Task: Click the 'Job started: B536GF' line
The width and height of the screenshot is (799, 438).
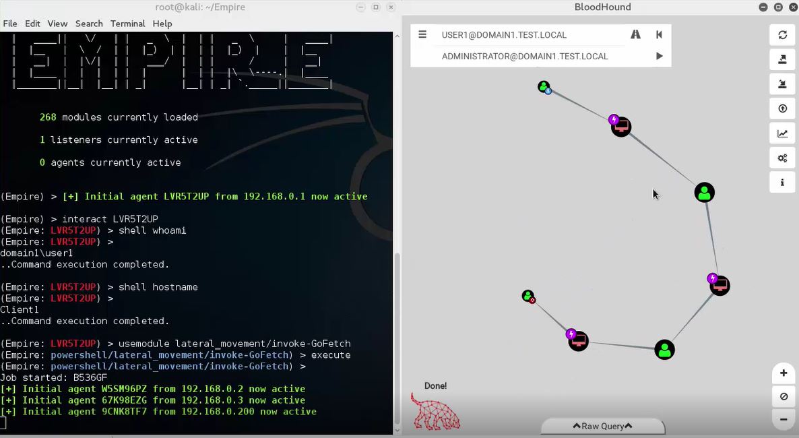Action: (53, 377)
